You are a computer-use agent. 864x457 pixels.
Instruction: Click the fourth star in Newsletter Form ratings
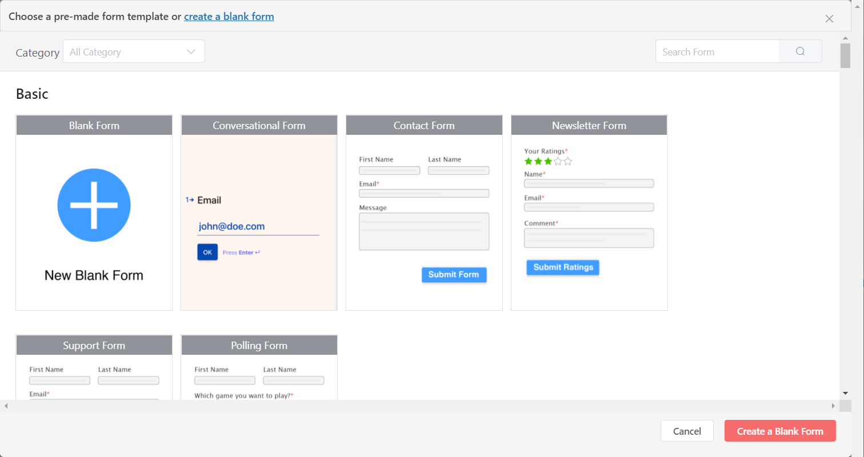point(558,161)
